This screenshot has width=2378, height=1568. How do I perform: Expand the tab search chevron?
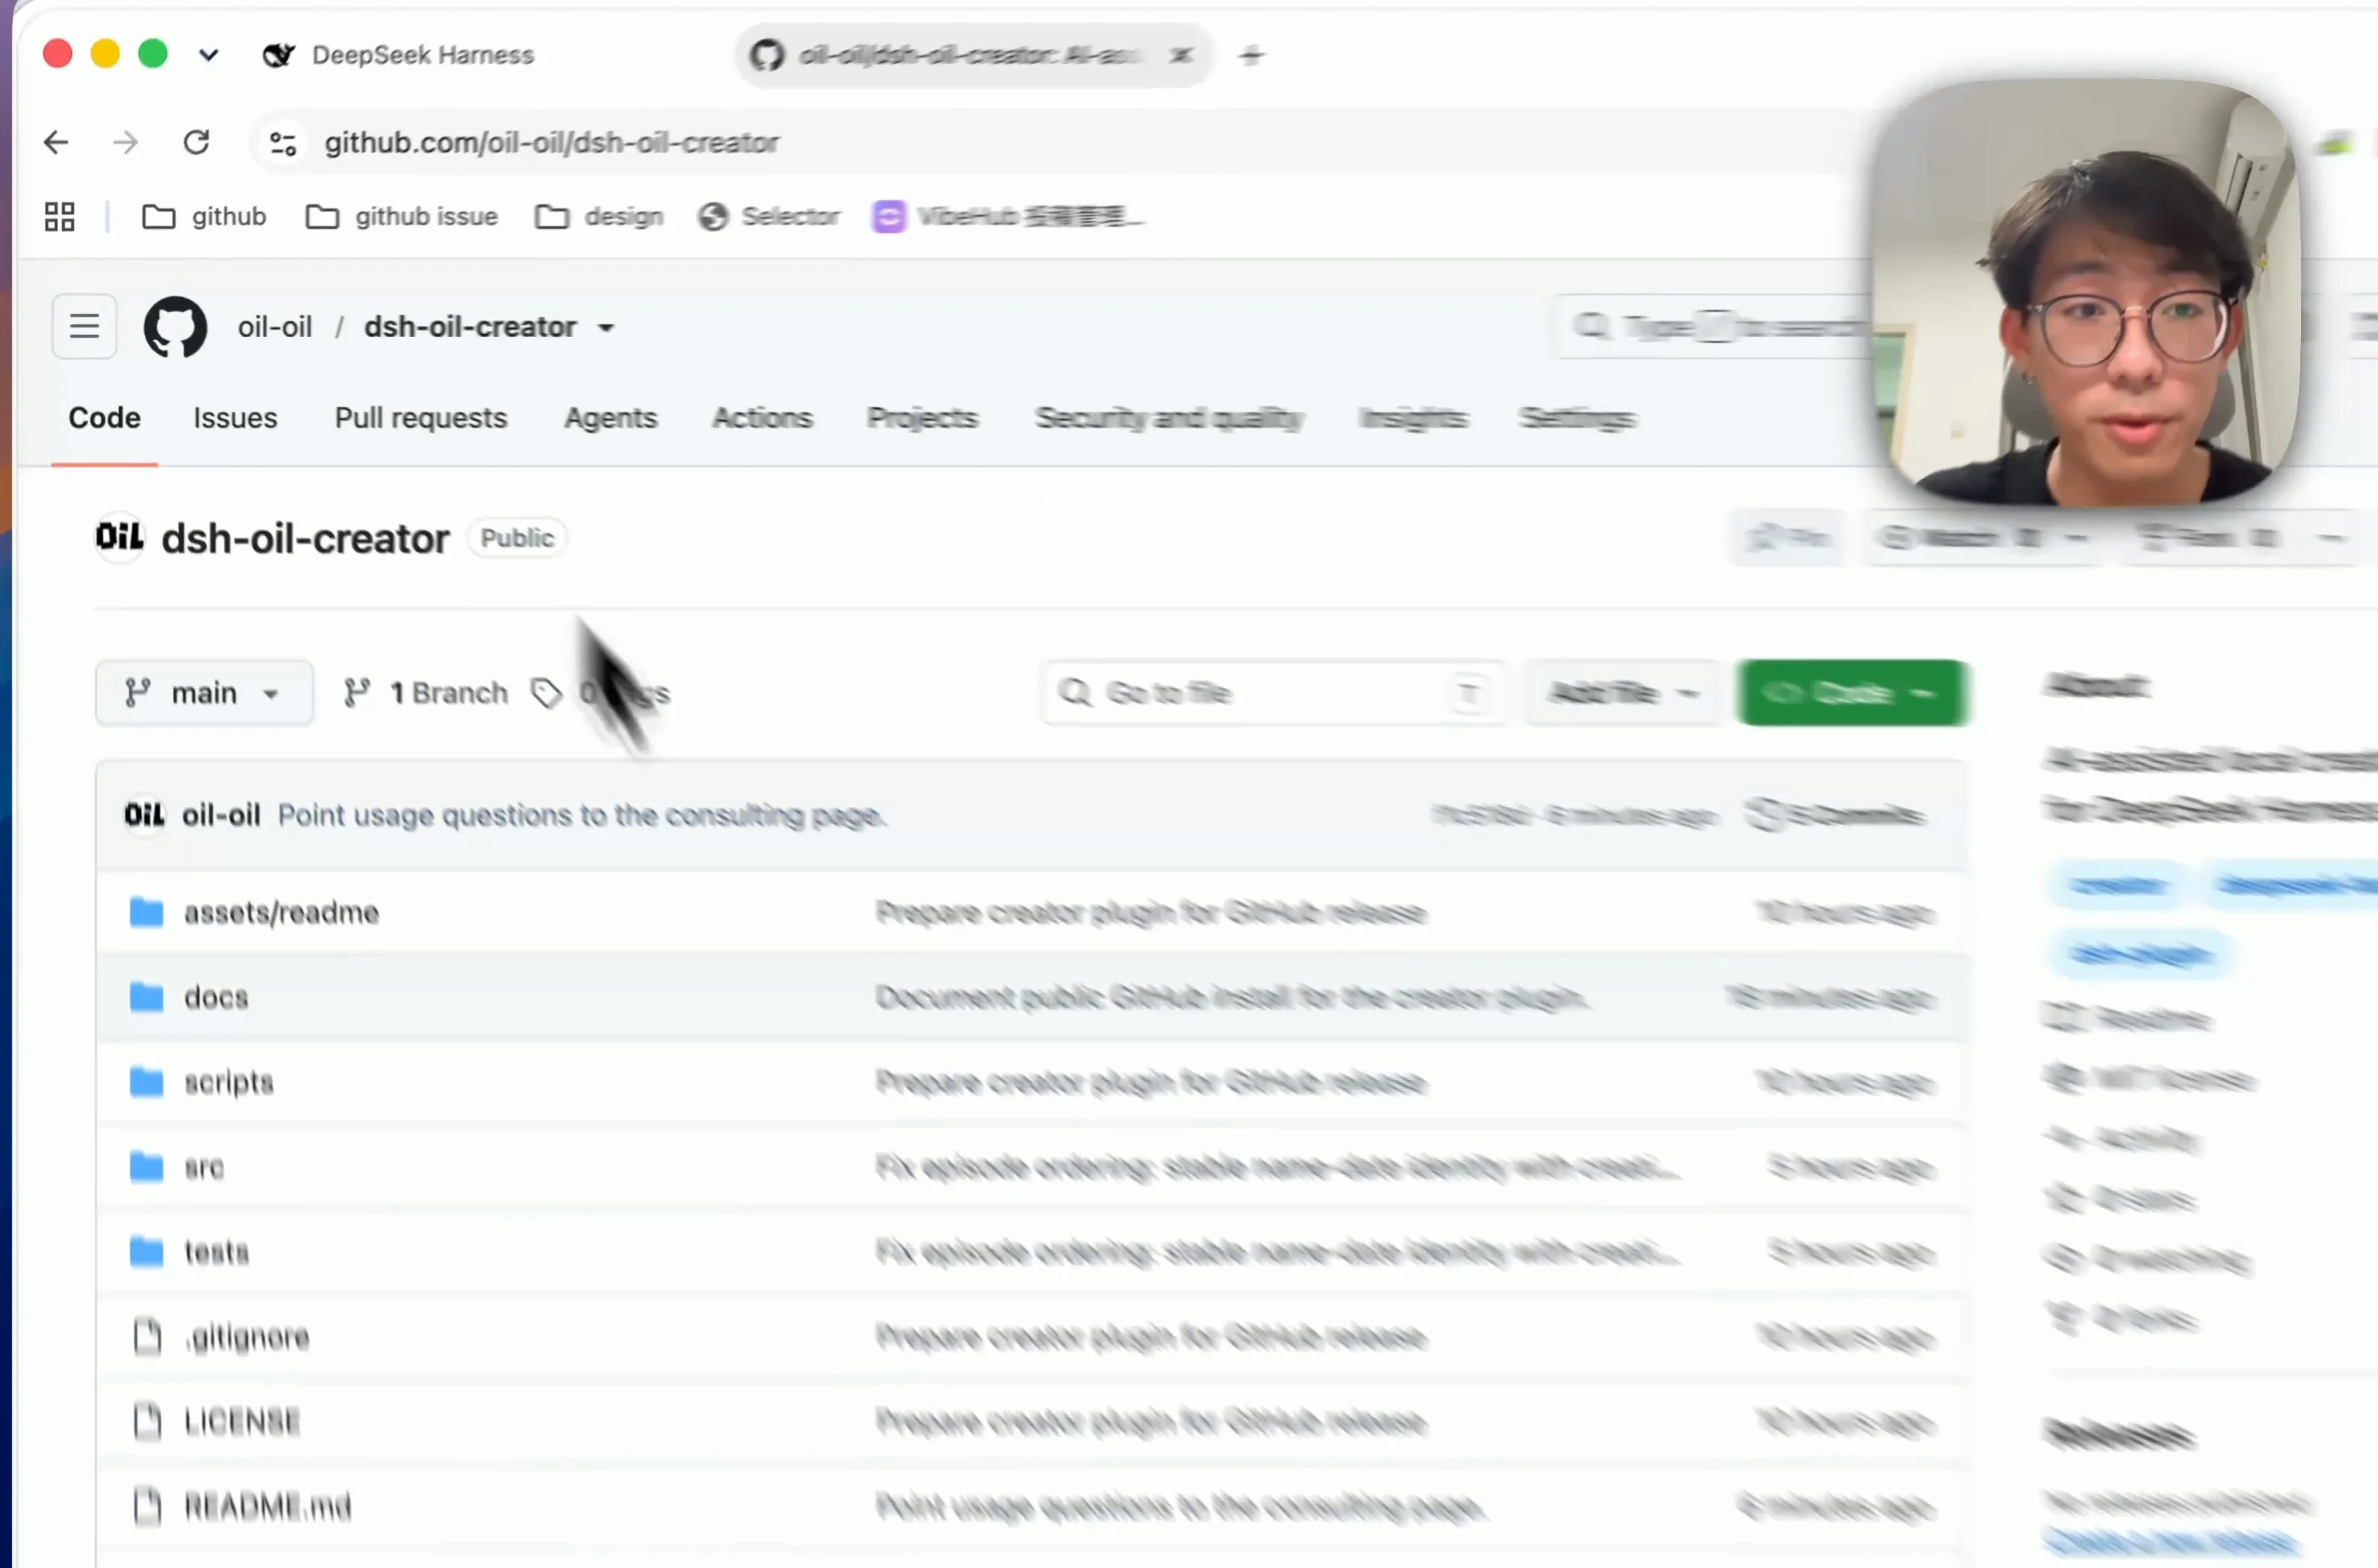point(208,55)
